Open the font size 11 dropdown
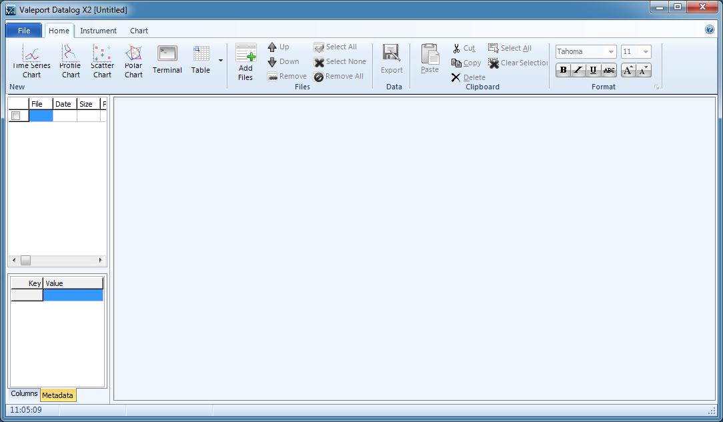 tap(646, 51)
